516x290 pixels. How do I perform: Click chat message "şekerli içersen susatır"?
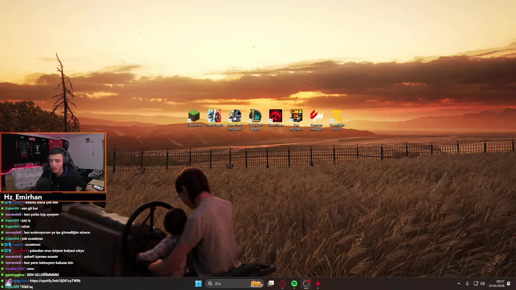41,257
